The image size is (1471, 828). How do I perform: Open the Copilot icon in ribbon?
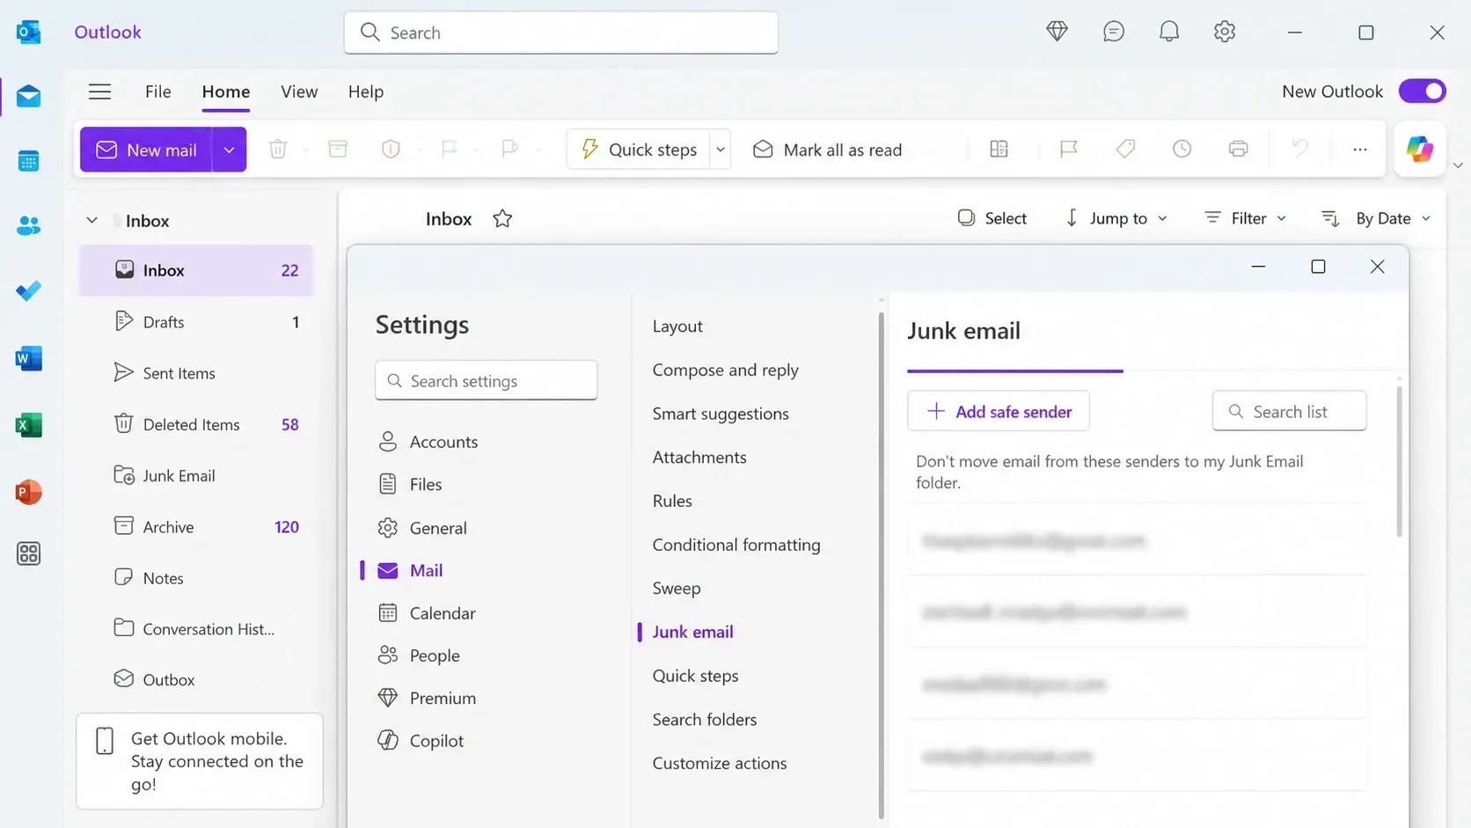(1419, 149)
